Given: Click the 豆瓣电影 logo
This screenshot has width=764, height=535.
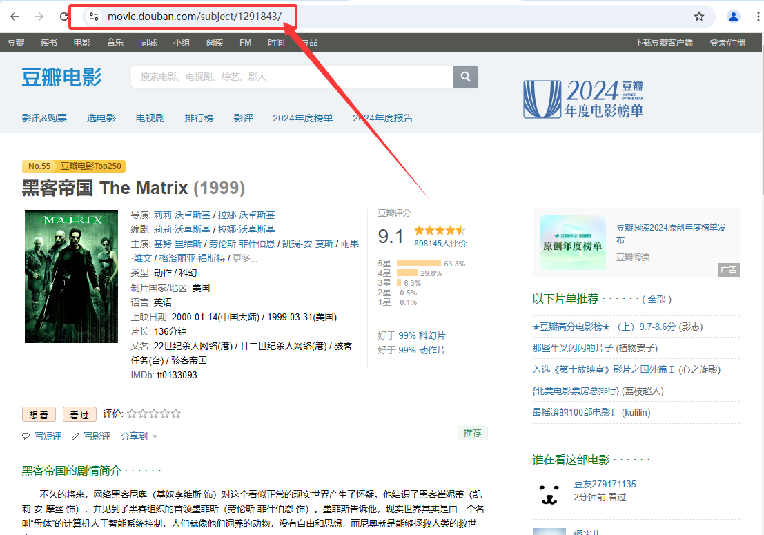Looking at the screenshot, I should point(61,77).
